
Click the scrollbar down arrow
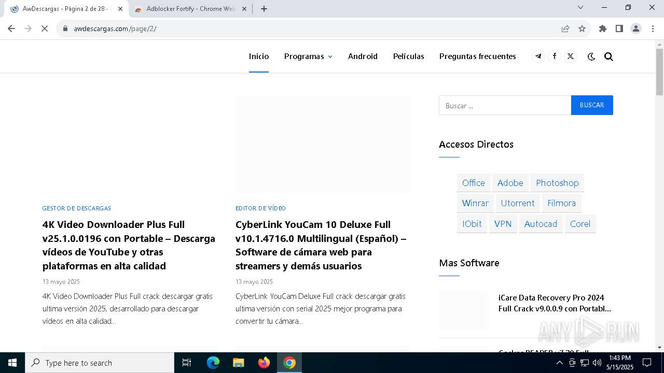pyautogui.click(x=660, y=348)
